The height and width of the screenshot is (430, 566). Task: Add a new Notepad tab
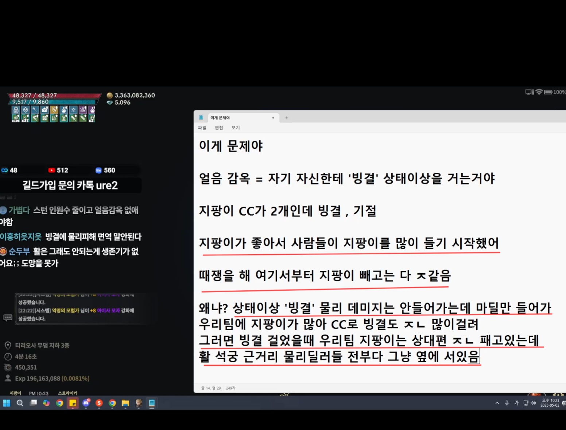(x=287, y=118)
